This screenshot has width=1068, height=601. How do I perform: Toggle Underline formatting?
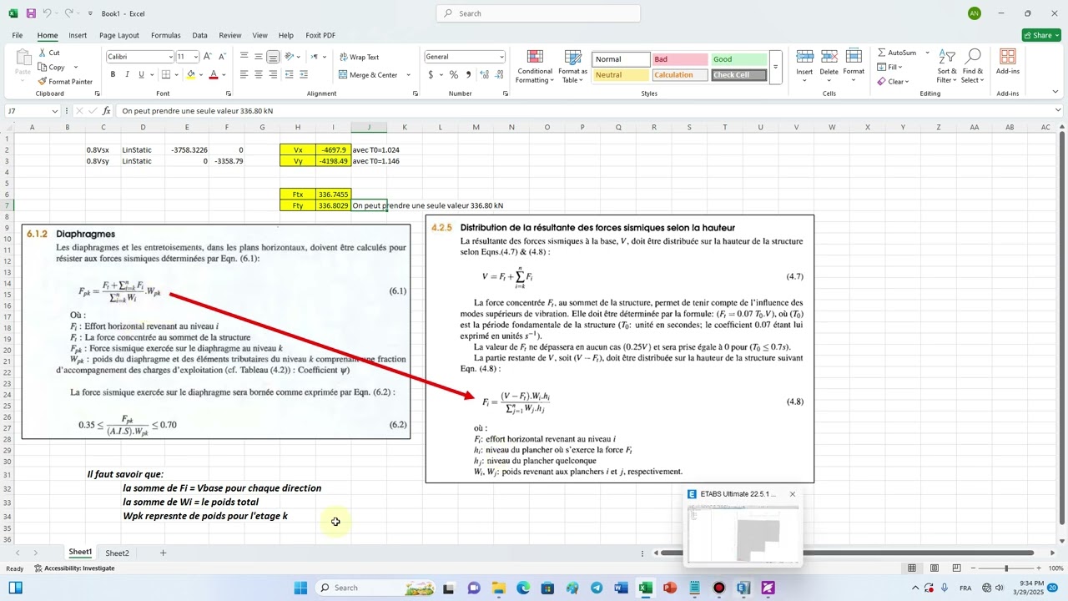coord(141,74)
